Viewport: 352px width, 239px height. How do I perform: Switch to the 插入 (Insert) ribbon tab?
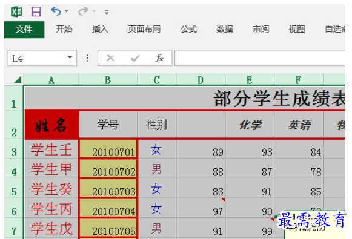tap(100, 30)
